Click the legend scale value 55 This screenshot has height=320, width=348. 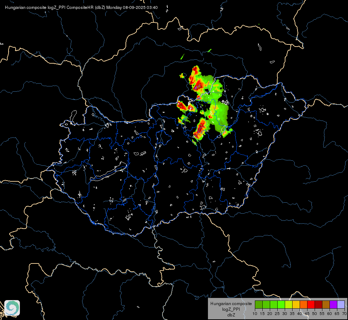tap(322, 314)
